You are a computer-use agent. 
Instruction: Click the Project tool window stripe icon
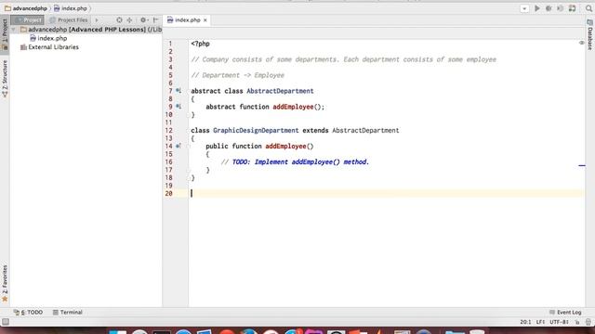coord(5,47)
